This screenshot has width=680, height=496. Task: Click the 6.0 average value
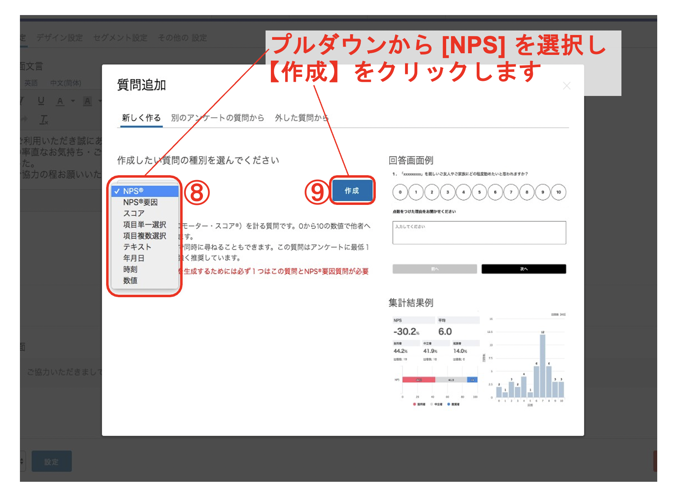pos(445,331)
